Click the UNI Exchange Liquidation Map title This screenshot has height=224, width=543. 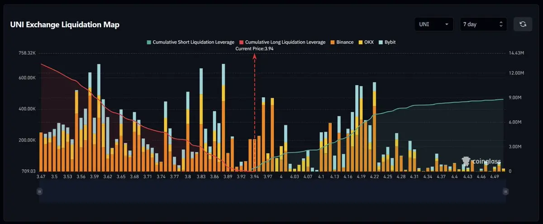click(x=65, y=25)
